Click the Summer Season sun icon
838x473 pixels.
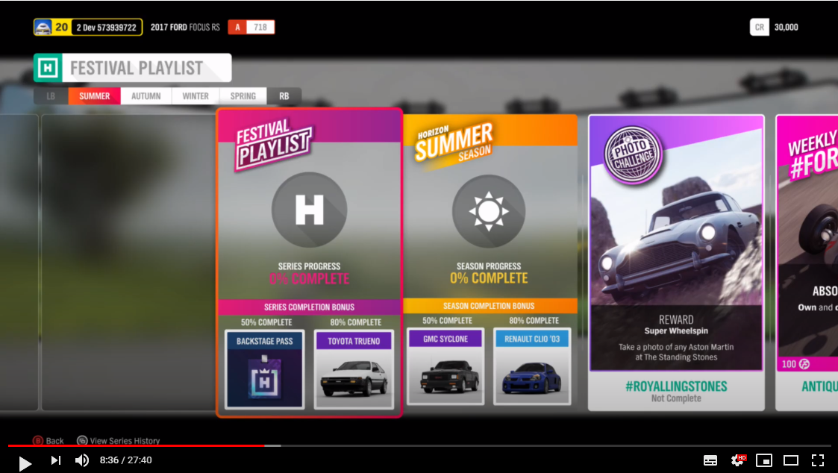coord(489,211)
